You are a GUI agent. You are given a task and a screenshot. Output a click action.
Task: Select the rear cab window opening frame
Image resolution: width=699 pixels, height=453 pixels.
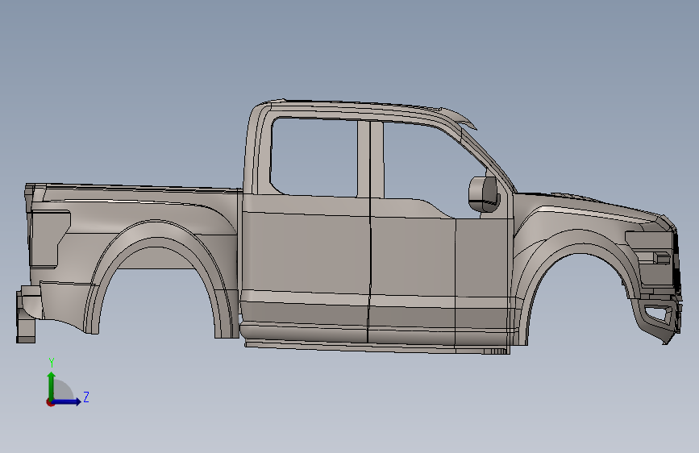(x=314, y=156)
